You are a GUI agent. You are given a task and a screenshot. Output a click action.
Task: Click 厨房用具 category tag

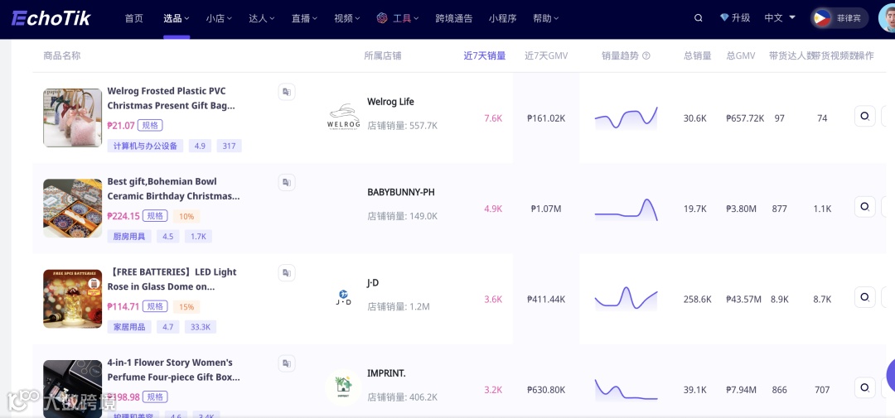click(x=129, y=236)
